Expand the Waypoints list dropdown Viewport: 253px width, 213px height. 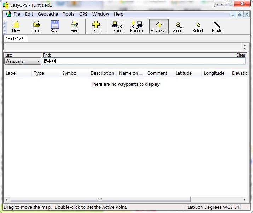click(x=38, y=62)
